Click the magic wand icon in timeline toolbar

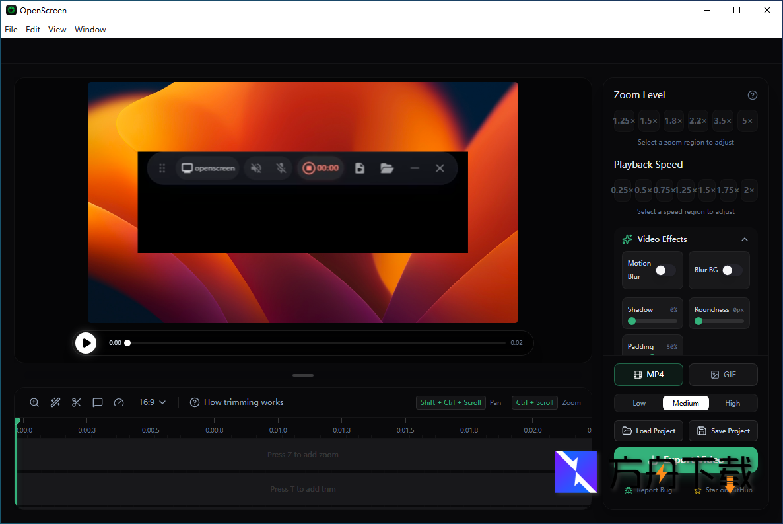point(55,402)
